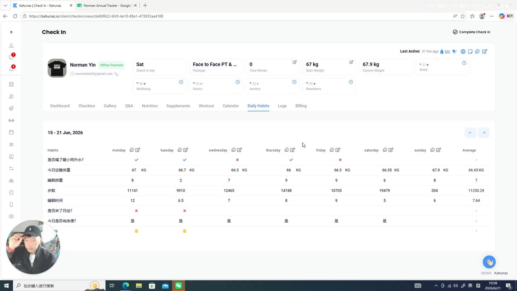Switch to the Nutrition tab
The width and height of the screenshot is (517, 291).
click(150, 106)
